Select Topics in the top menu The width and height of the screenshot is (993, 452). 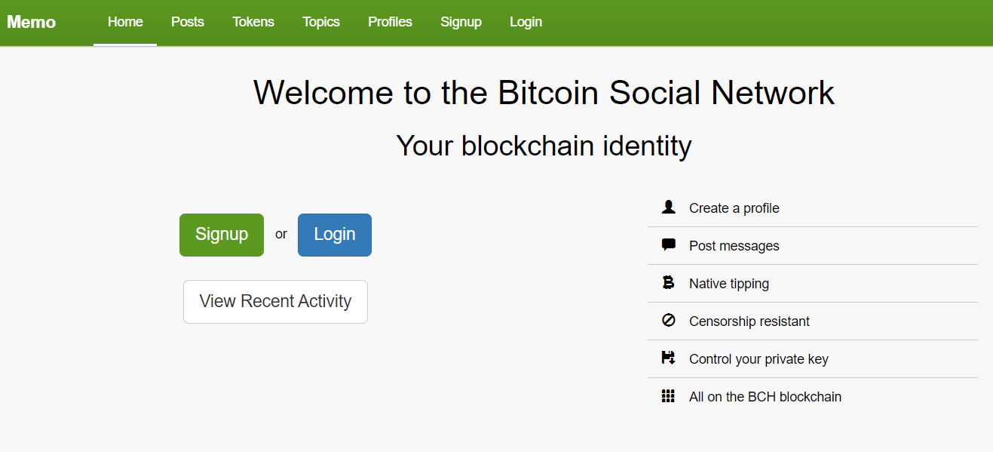pos(321,22)
